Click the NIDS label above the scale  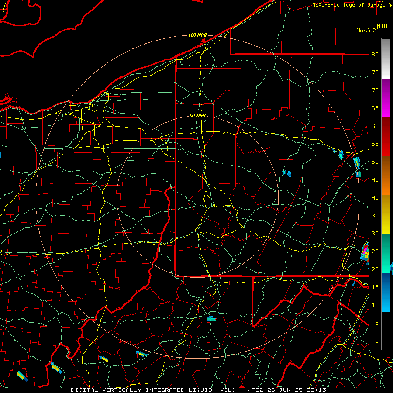point(383,26)
